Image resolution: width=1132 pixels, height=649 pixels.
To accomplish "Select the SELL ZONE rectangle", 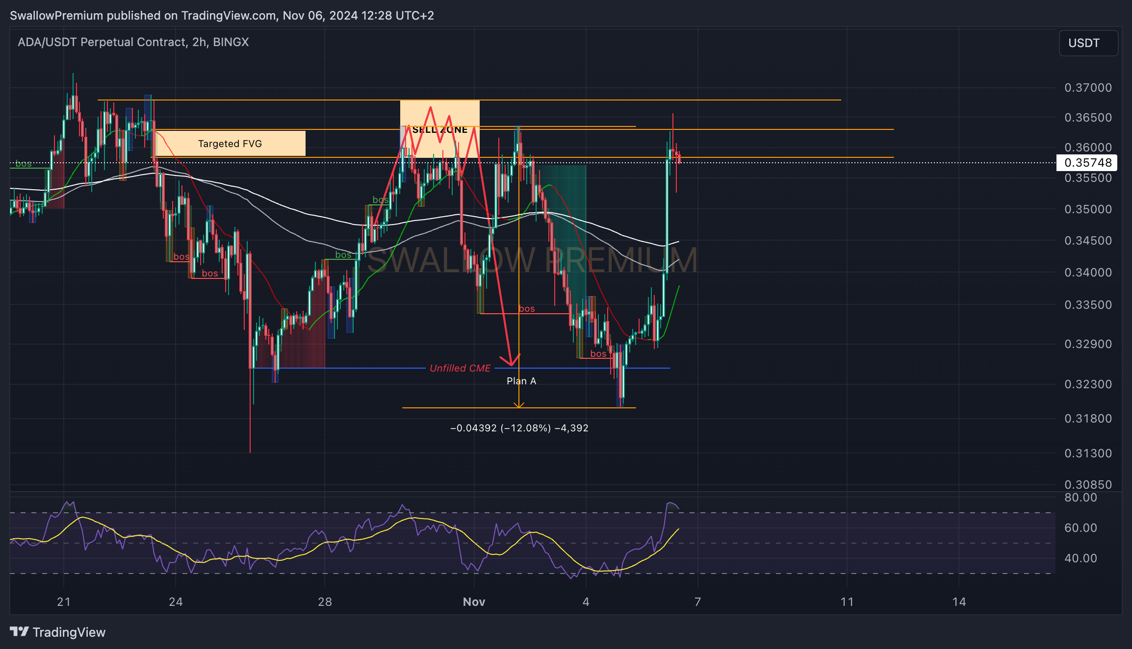I will coord(439,129).
